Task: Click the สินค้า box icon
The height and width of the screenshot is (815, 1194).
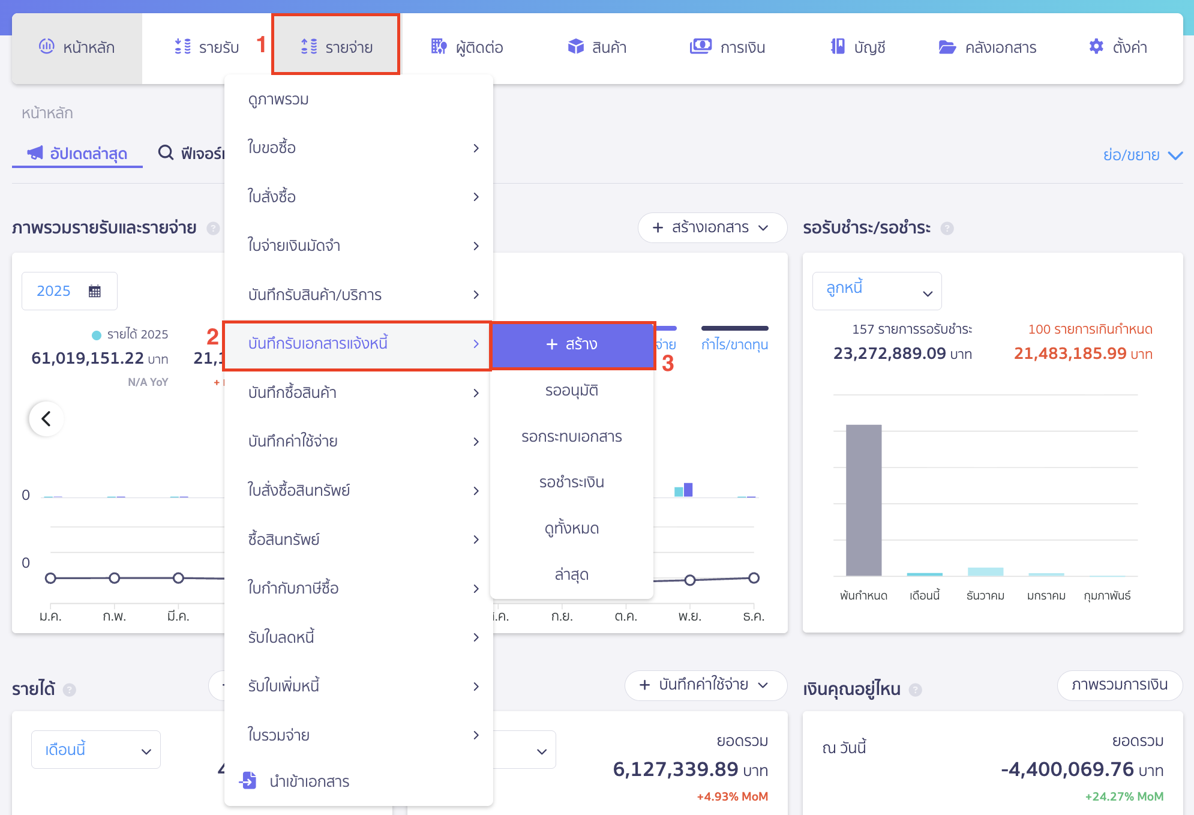Action: pyautogui.click(x=575, y=47)
